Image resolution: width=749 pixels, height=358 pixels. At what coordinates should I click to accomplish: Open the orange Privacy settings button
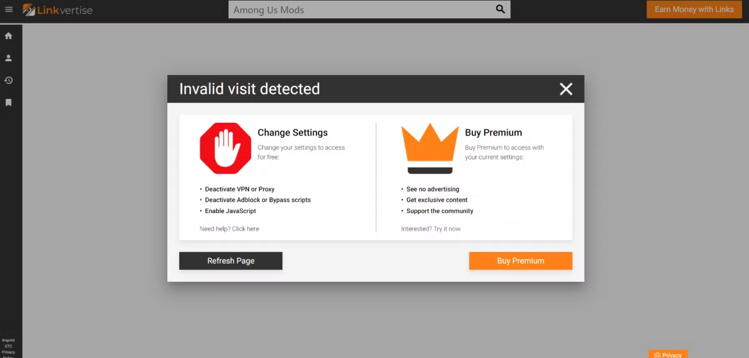[x=668, y=355]
